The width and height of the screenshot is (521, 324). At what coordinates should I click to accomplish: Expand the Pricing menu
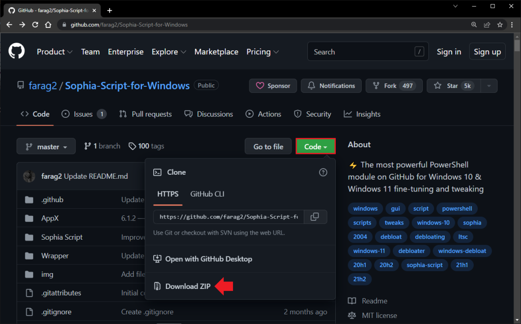click(263, 52)
